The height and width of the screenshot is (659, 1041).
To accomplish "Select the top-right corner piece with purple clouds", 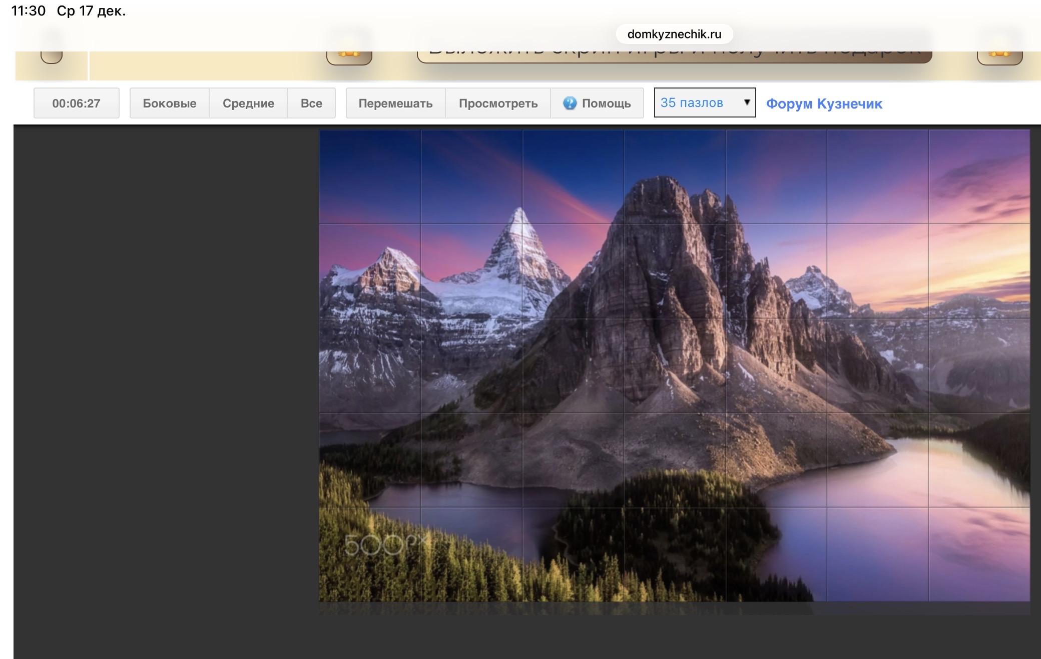I will [979, 176].
